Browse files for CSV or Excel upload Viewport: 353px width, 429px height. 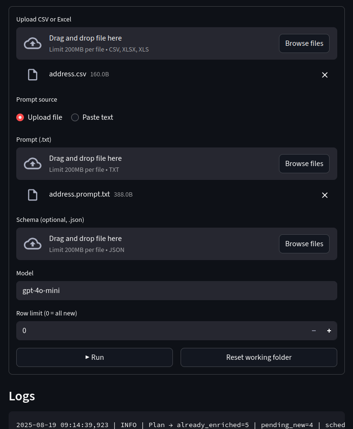tap(304, 43)
